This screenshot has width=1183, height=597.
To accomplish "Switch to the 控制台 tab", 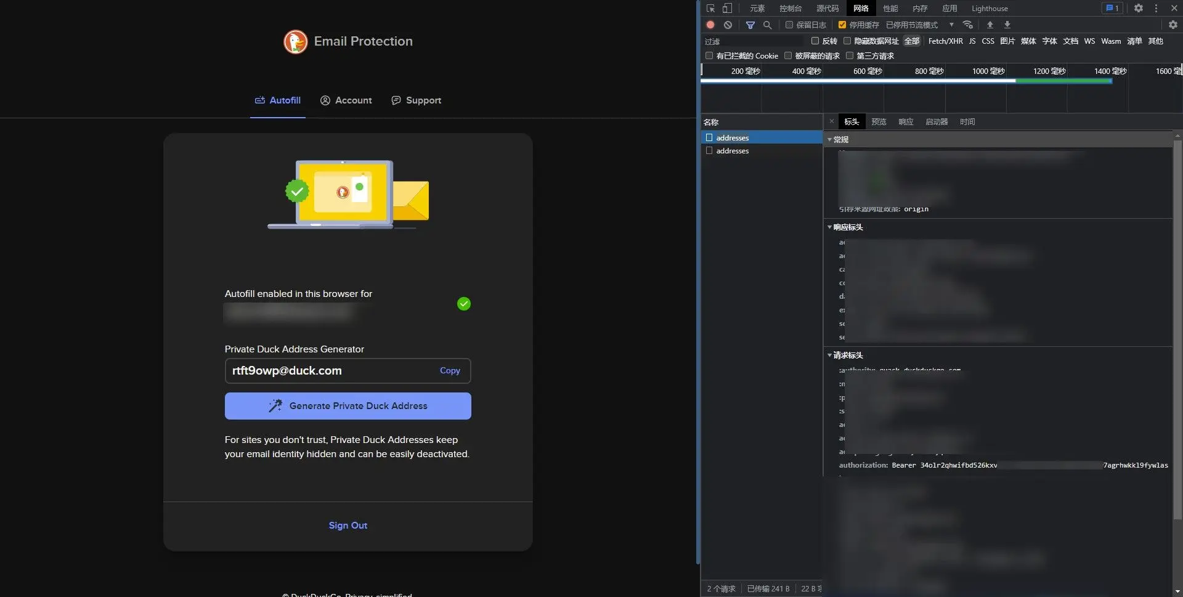I will point(790,8).
